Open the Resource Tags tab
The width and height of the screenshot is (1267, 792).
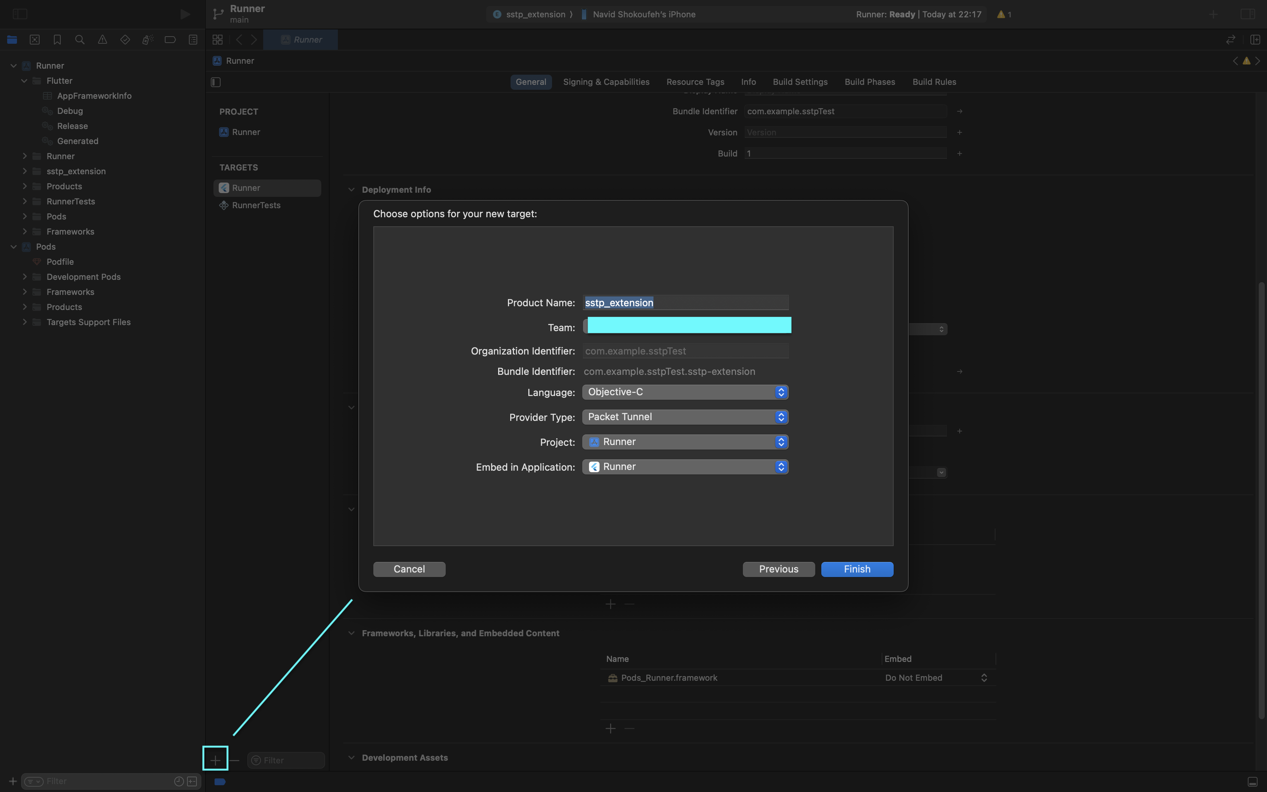click(x=695, y=82)
